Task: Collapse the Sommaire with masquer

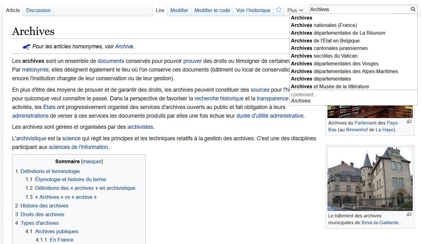Action: (92, 161)
